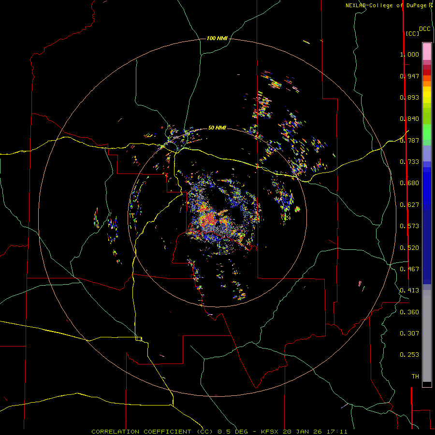The height and width of the screenshot is (435, 435).
Task: Click the 17:11 time in caption
Action: click(337, 432)
